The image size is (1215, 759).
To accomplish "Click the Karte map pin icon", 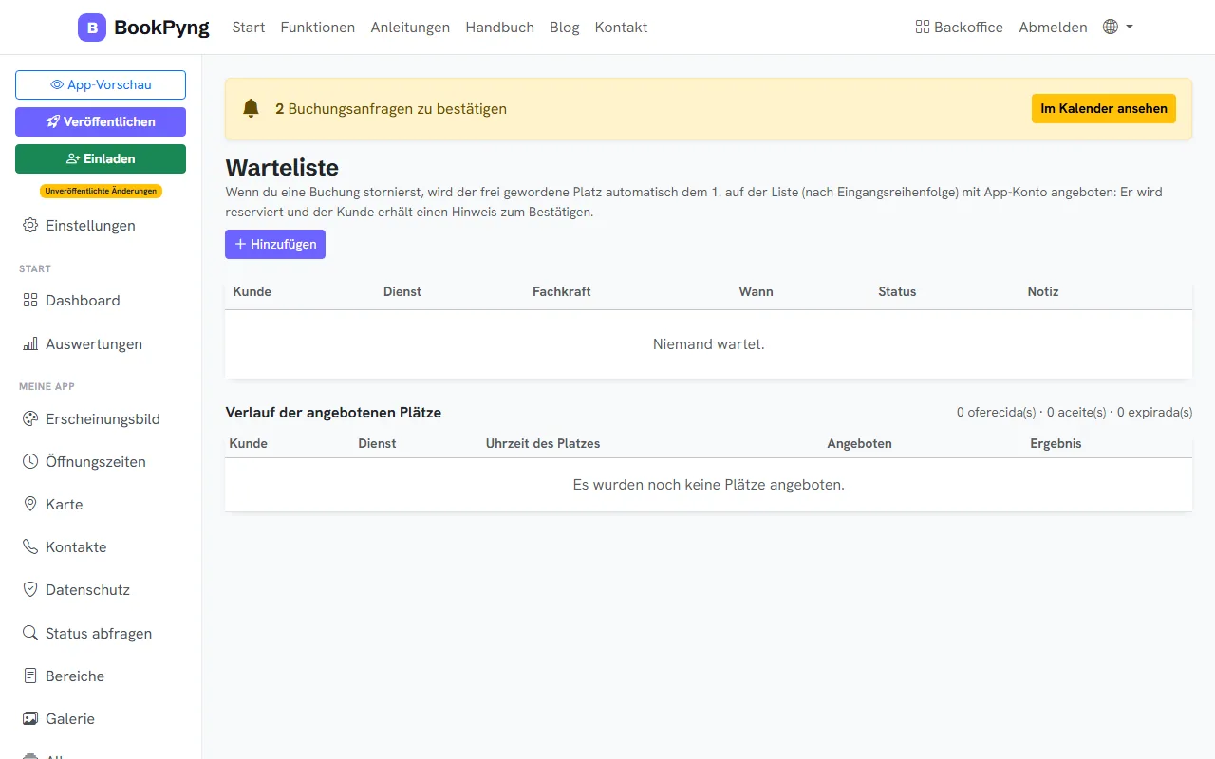I will coord(30,504).
